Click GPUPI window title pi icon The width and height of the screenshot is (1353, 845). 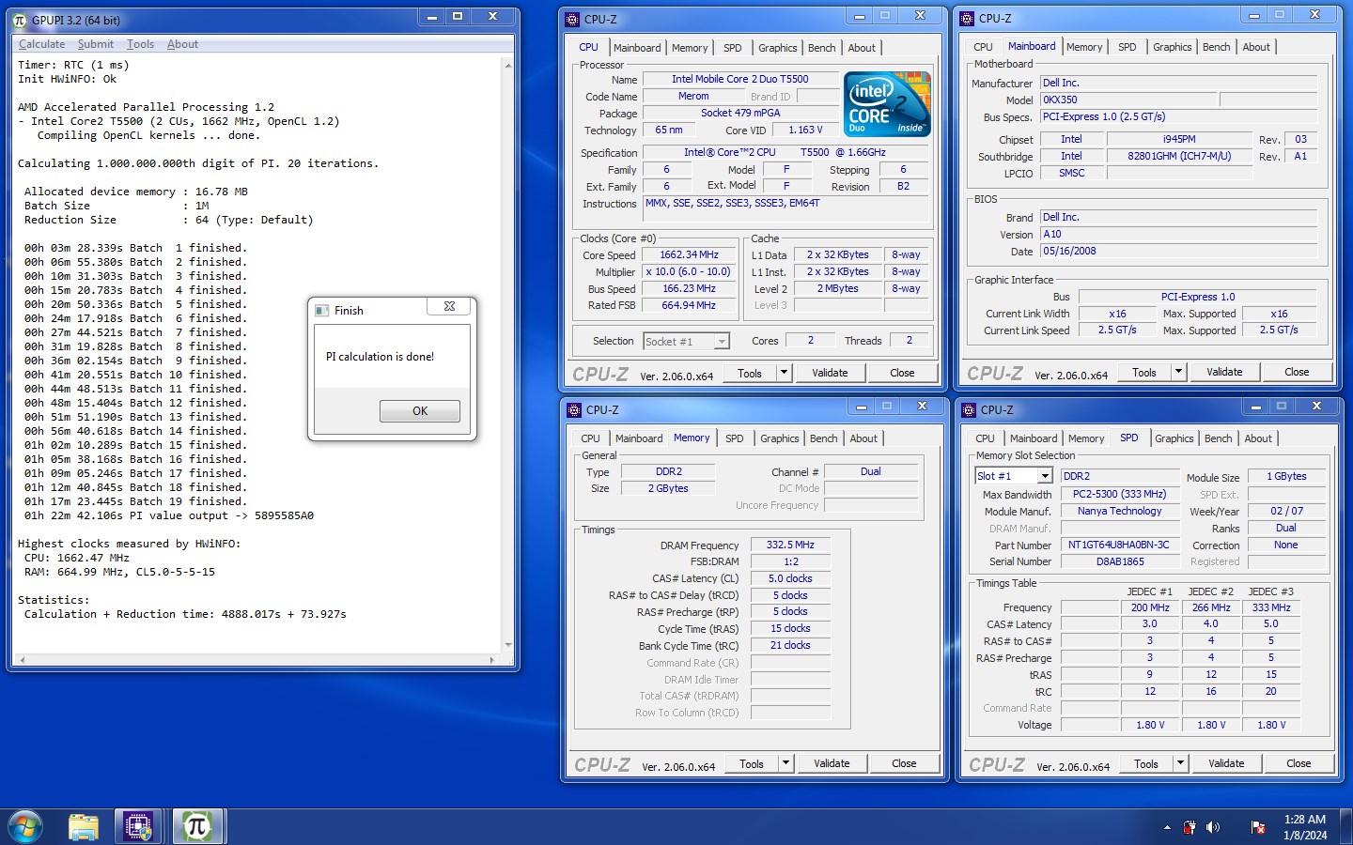[x=20, y=20]
